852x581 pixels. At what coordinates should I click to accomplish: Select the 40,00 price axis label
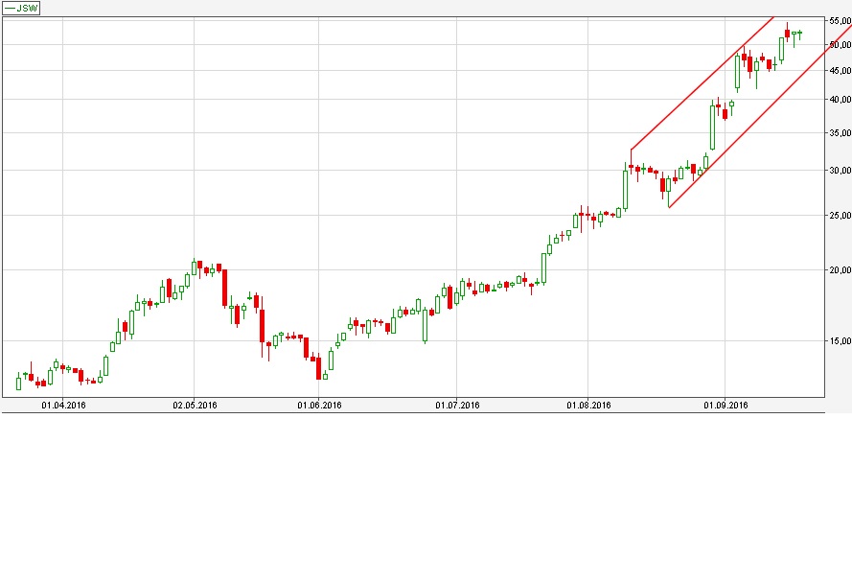coord(840,99)
